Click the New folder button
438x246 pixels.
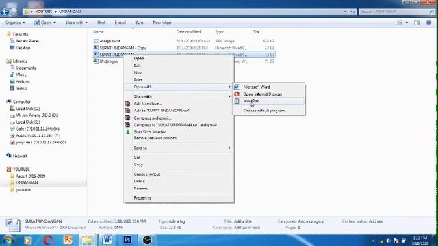point(162,23)
